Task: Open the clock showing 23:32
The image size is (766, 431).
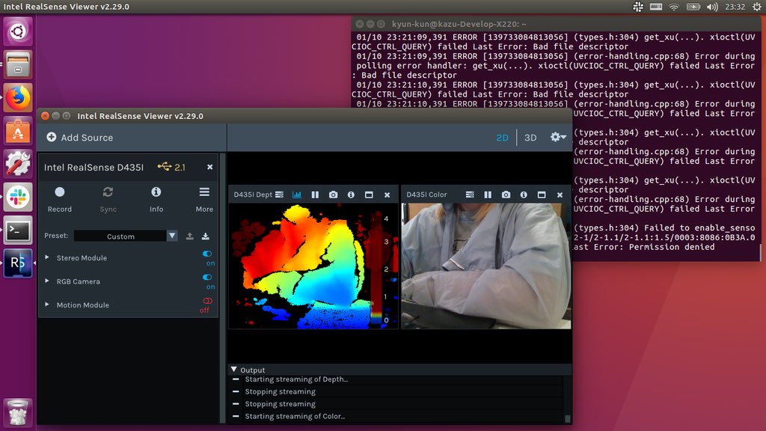Action: (735, 7)
